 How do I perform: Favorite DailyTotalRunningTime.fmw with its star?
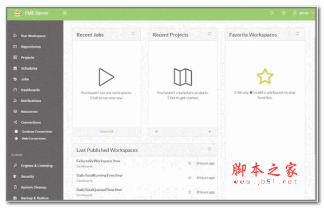point(189,178)
